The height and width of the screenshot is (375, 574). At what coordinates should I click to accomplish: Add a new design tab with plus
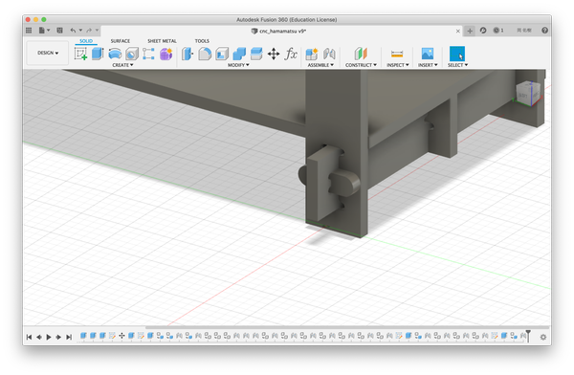[x=470, y=31]
